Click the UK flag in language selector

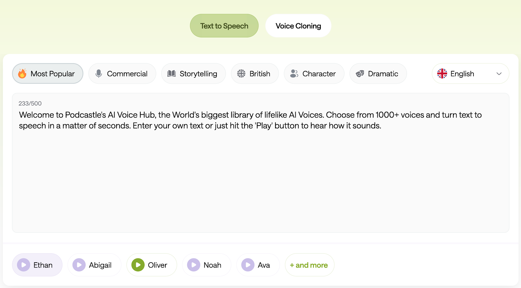tap(442, 74)
